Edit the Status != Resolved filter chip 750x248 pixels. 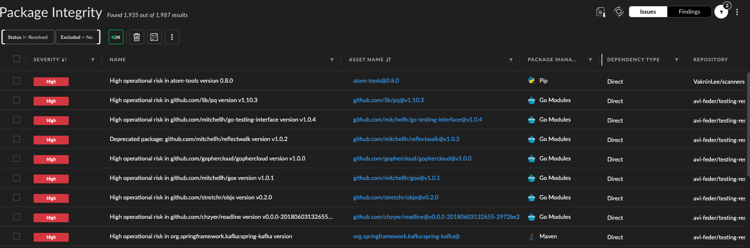pos(28,37)
